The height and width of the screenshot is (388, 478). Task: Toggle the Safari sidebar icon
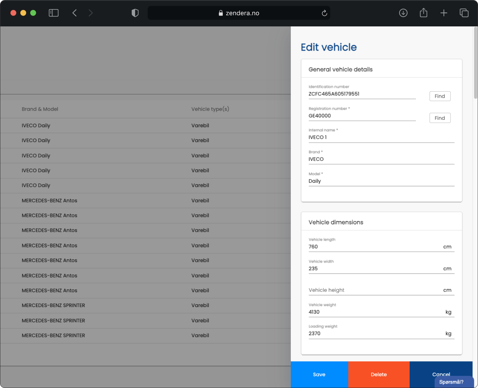tap(53, 13)
